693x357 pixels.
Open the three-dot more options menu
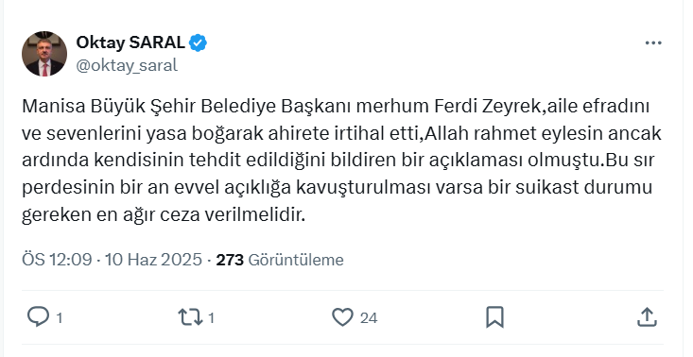pyautogui.click(x=653, y=42)
